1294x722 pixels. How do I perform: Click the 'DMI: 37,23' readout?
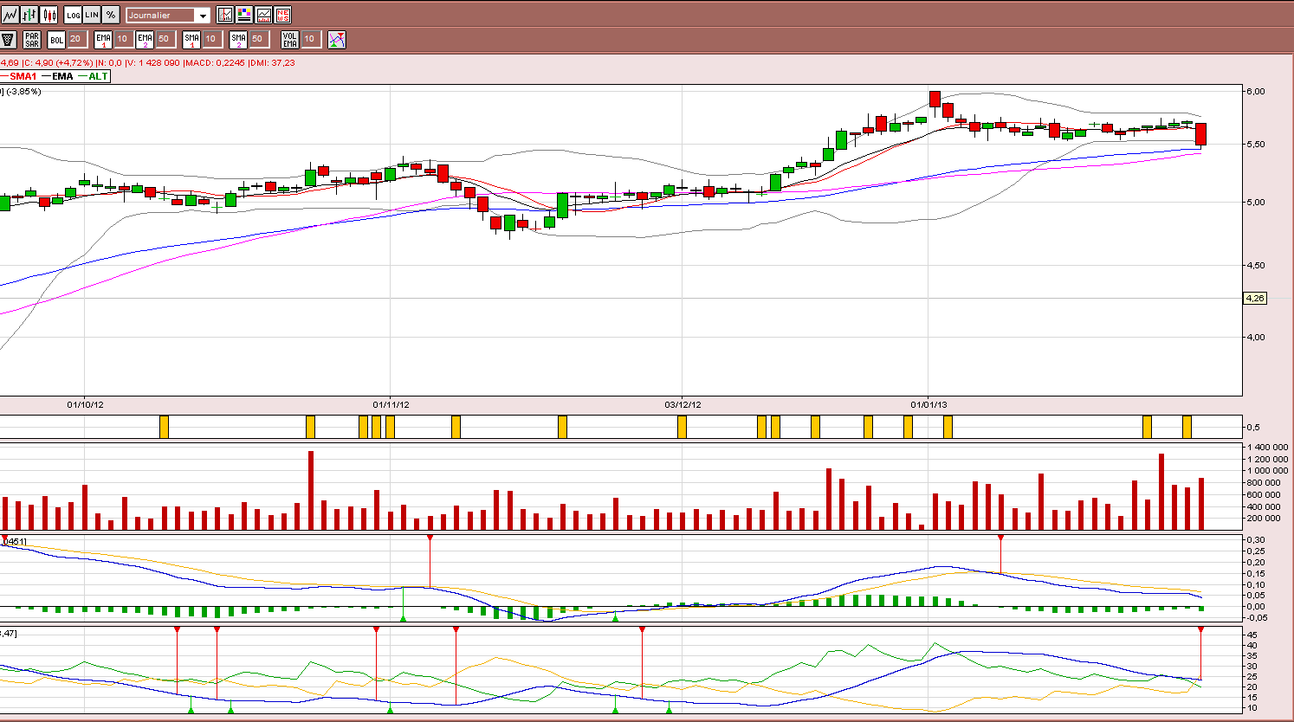click(272, 62)
